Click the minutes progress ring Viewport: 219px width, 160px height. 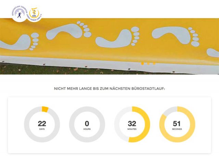coord(132,124)
